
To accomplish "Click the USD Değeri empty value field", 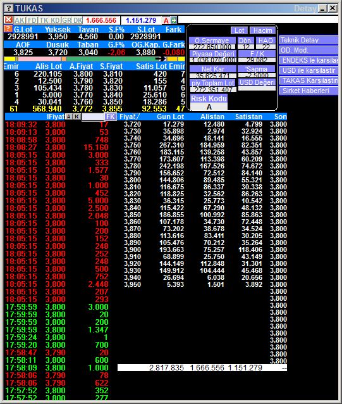I will pos(257,89).
